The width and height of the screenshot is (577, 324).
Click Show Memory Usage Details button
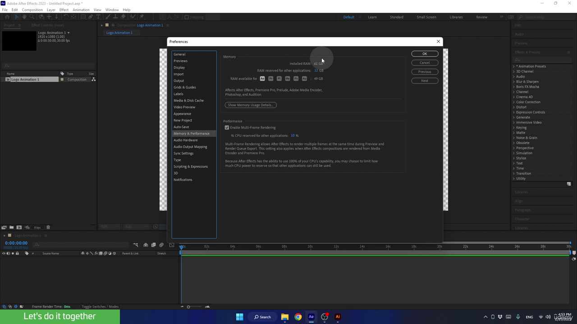point(251,105)
